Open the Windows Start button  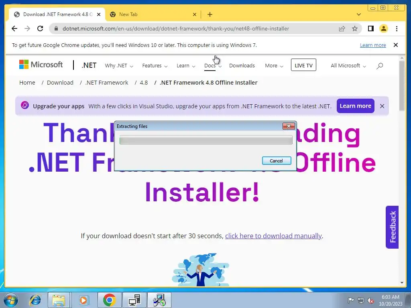[x=10, y=300]
